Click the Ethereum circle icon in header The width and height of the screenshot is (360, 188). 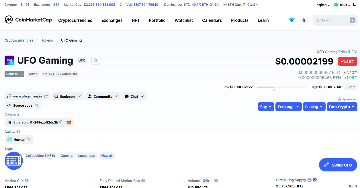point(304,20)
